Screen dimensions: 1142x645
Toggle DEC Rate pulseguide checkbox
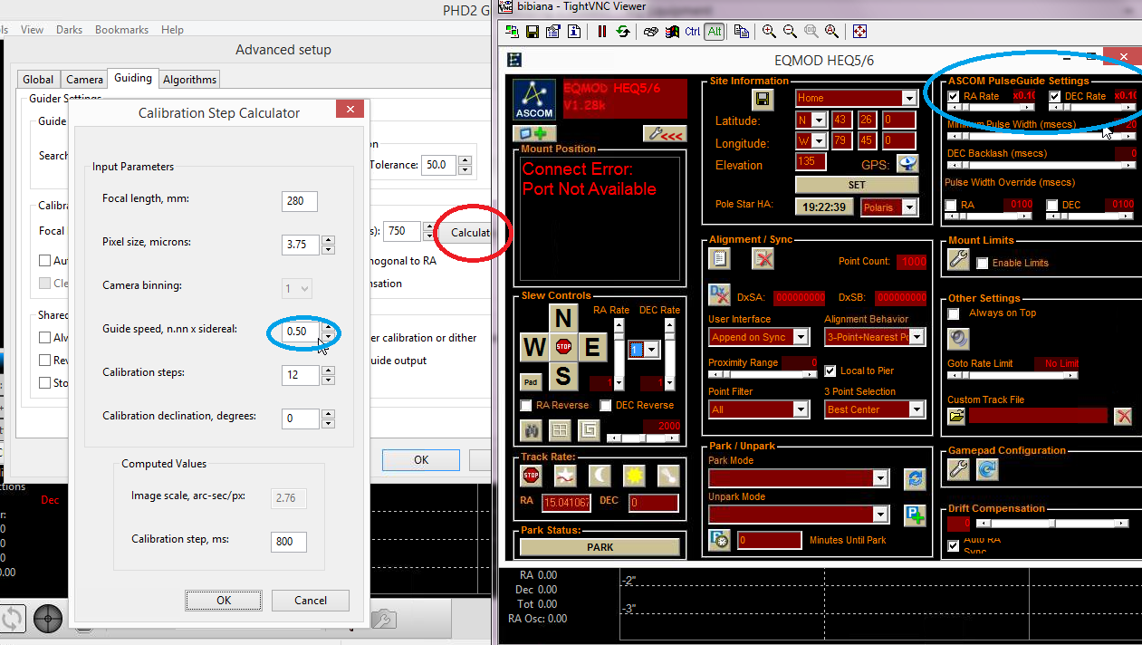[x=1055, y=96]
